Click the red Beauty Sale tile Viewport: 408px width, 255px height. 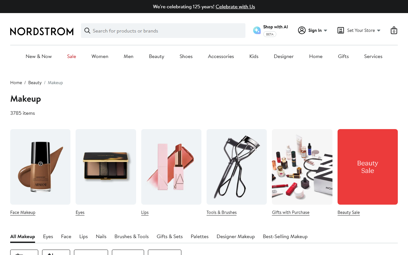(368, 167)
